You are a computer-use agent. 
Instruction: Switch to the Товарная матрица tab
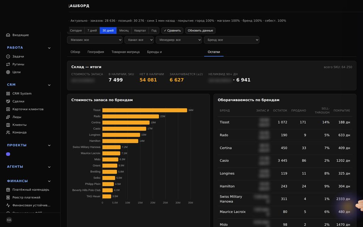click(125, 52)
